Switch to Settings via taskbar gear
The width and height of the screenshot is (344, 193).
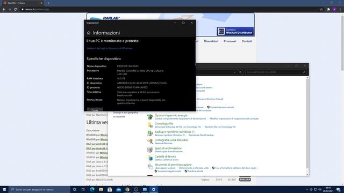coord(154,189)
